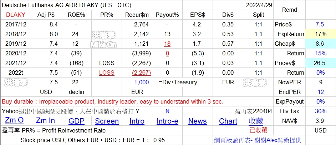Open the Zm O link

[14, 121]
